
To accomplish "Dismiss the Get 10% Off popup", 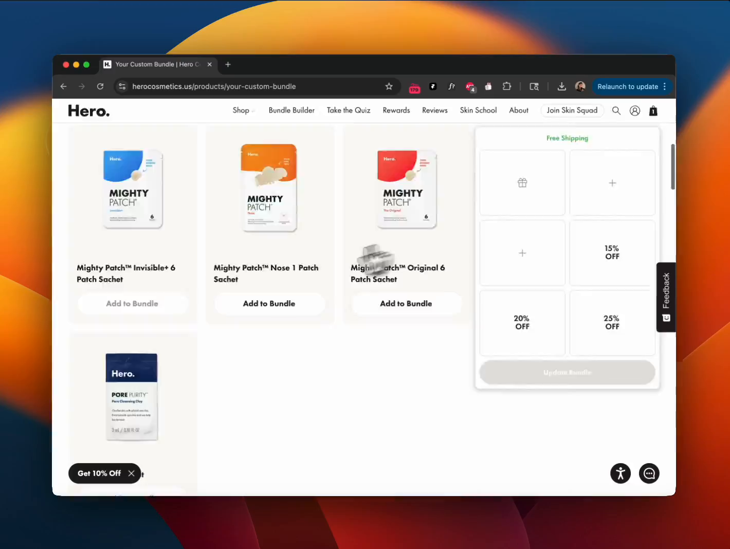I will pyautogui.click(x=132, y=473).
